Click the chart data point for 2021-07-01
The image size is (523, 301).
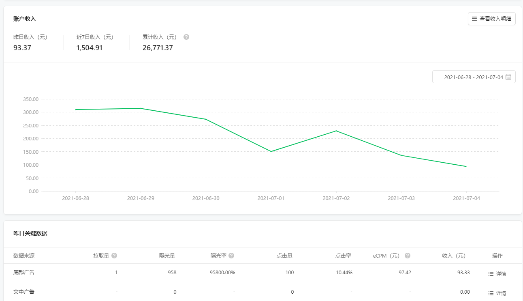click(x=271, y=152)
